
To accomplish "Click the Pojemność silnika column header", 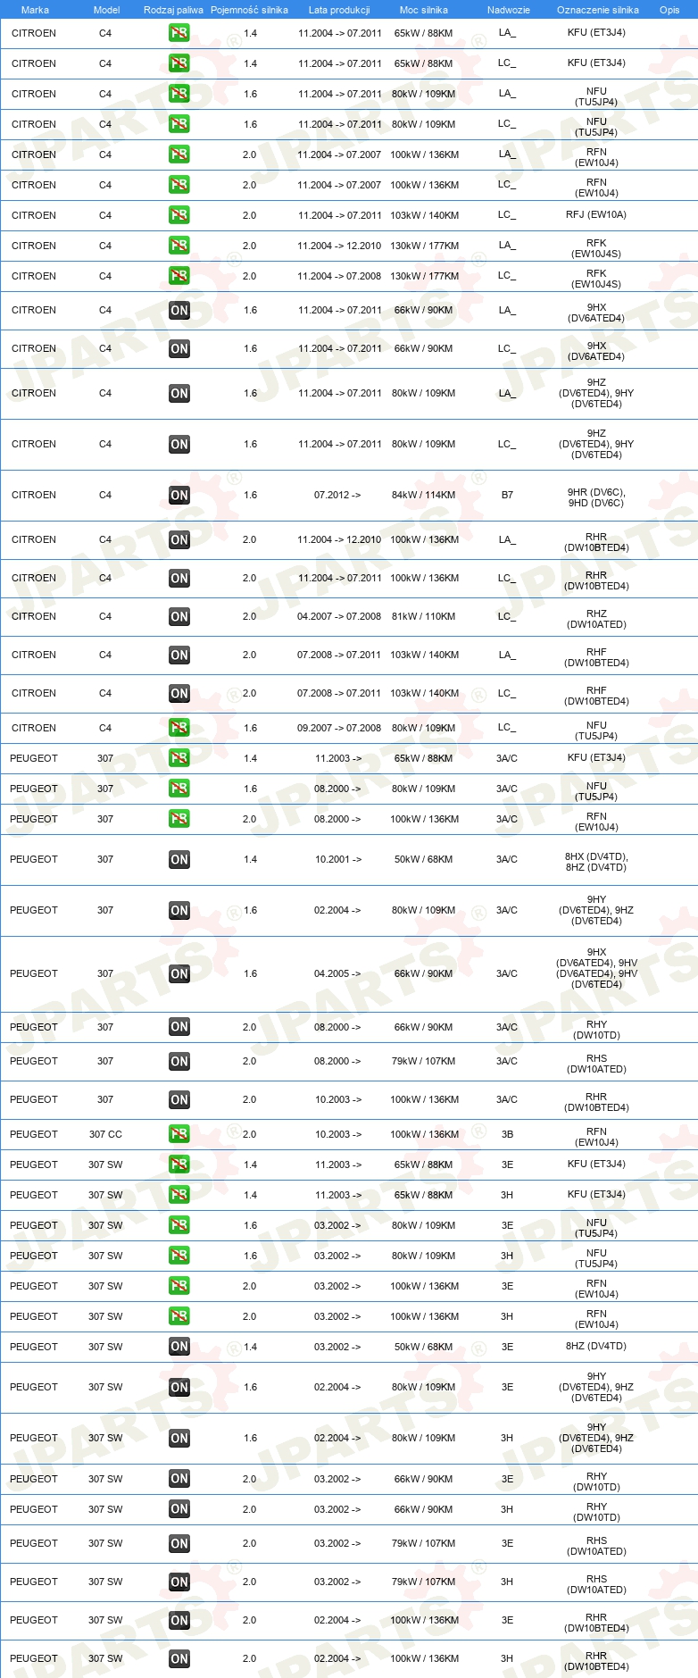I will pos(249,10).
